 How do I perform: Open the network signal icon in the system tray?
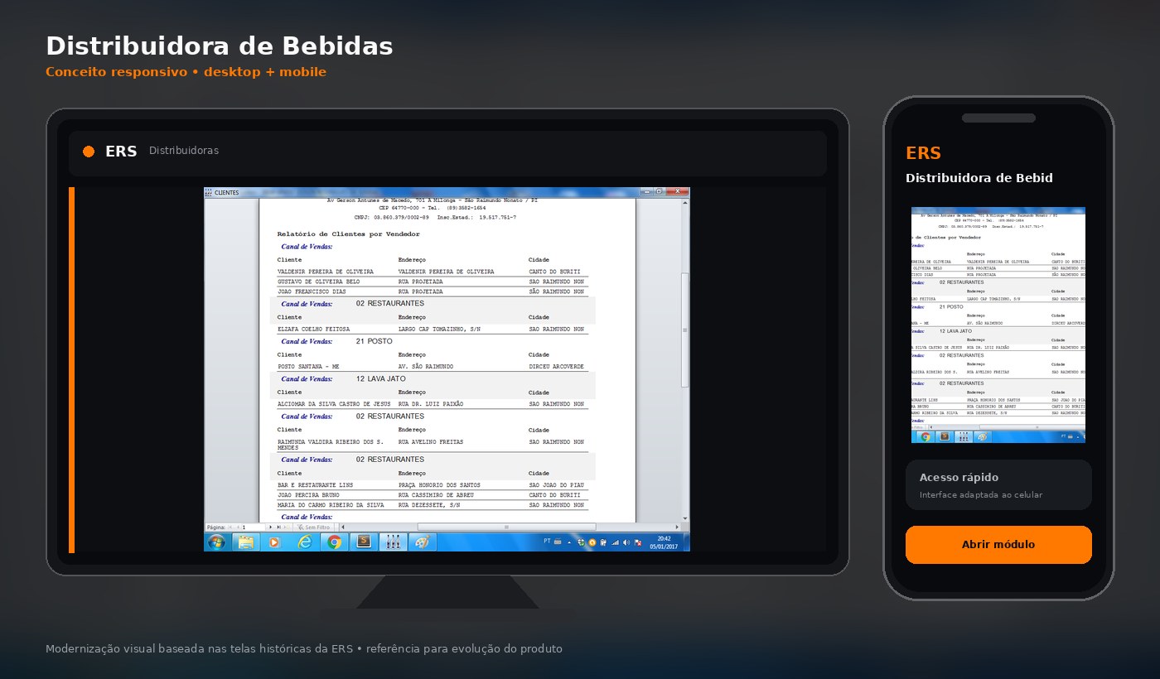coord(615,542)
